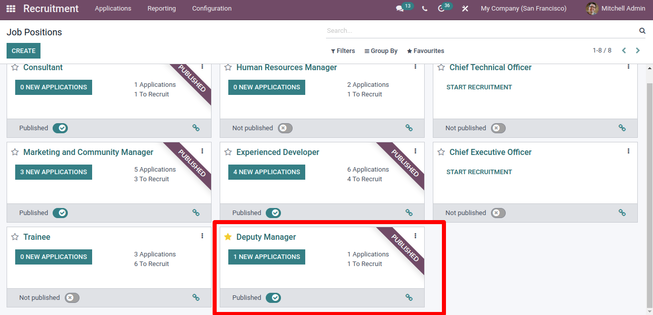Viewport: 653px width, 315px height.
Task: Open the Group By dropdown
Action: [x=381, y=51]
